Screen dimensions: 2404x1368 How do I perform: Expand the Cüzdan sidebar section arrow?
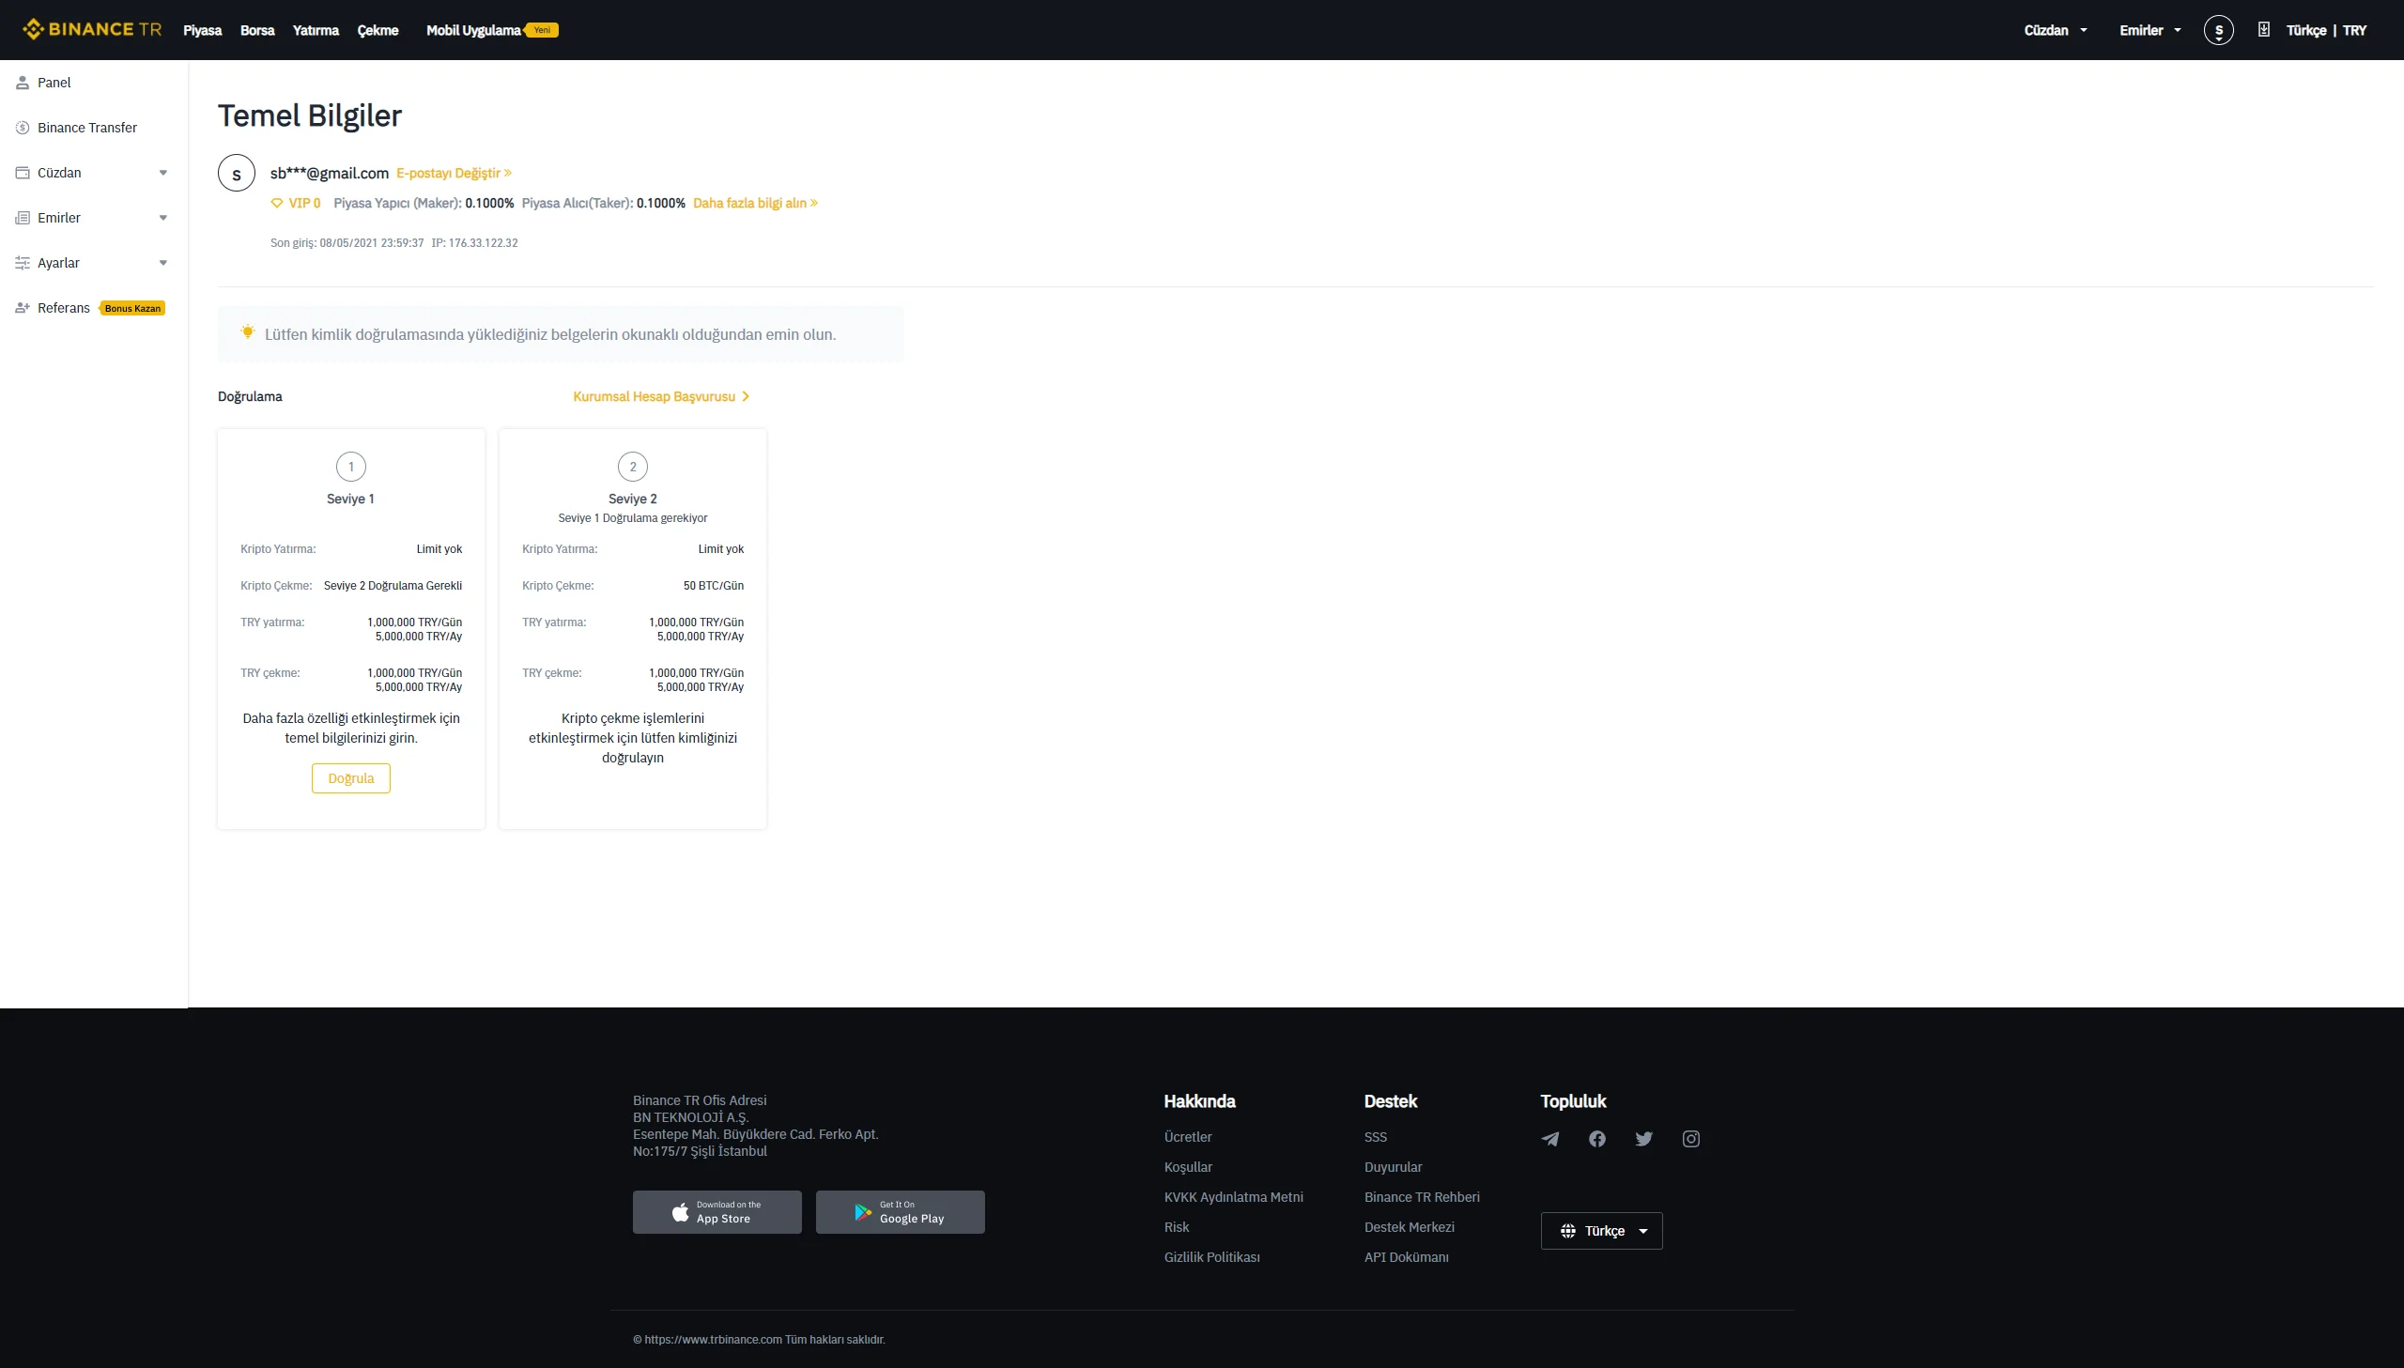coord(163,173)
